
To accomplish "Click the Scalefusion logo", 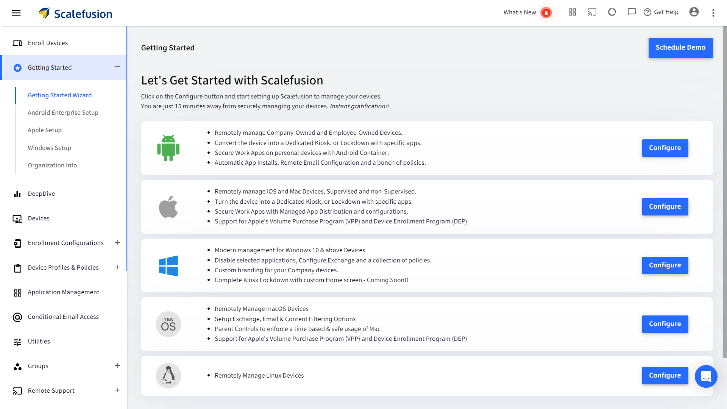I will click(75, 13).
